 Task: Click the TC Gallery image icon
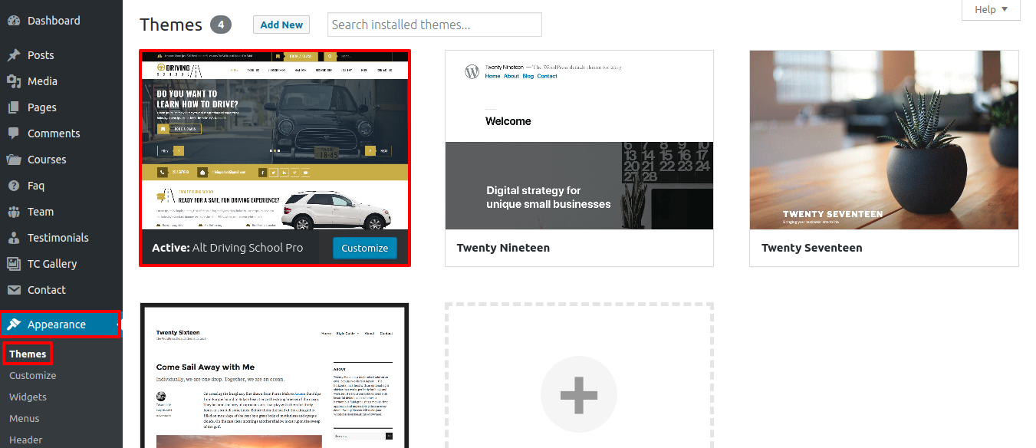[14, 264]
